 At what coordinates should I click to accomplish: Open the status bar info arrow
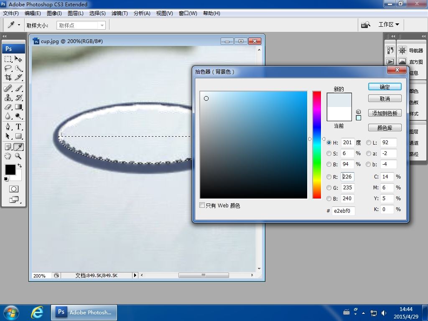(135, 275)
